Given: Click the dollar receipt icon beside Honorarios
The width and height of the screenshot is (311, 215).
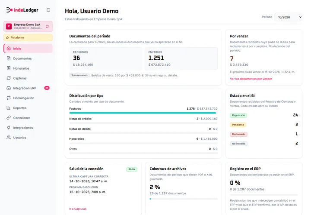Looking at the screenshot, I should pos(9,68).
